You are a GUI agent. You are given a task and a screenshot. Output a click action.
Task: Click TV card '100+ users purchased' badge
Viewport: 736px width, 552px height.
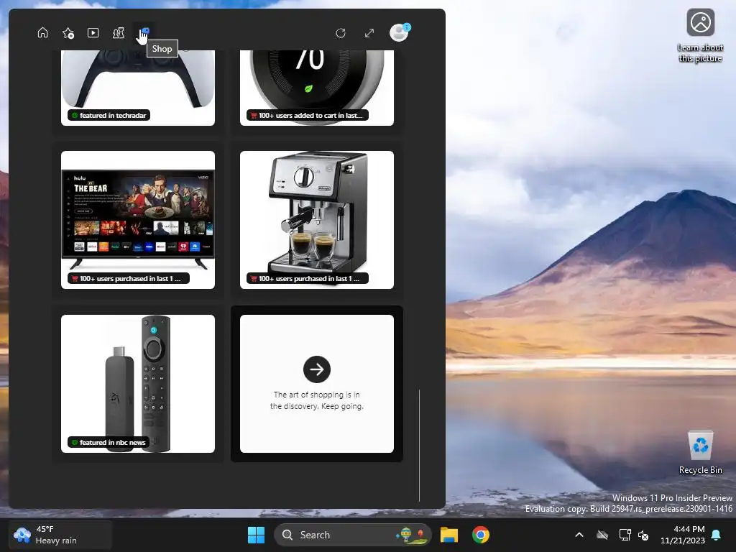[129, 278]
